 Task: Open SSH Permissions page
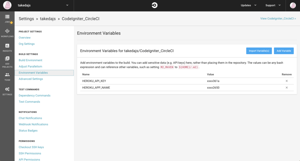(30, 153)
